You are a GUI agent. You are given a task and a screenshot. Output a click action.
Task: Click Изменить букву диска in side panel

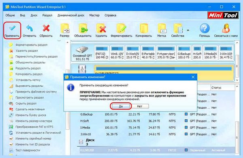31,115
